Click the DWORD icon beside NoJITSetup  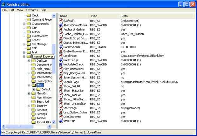pos(61,60)
